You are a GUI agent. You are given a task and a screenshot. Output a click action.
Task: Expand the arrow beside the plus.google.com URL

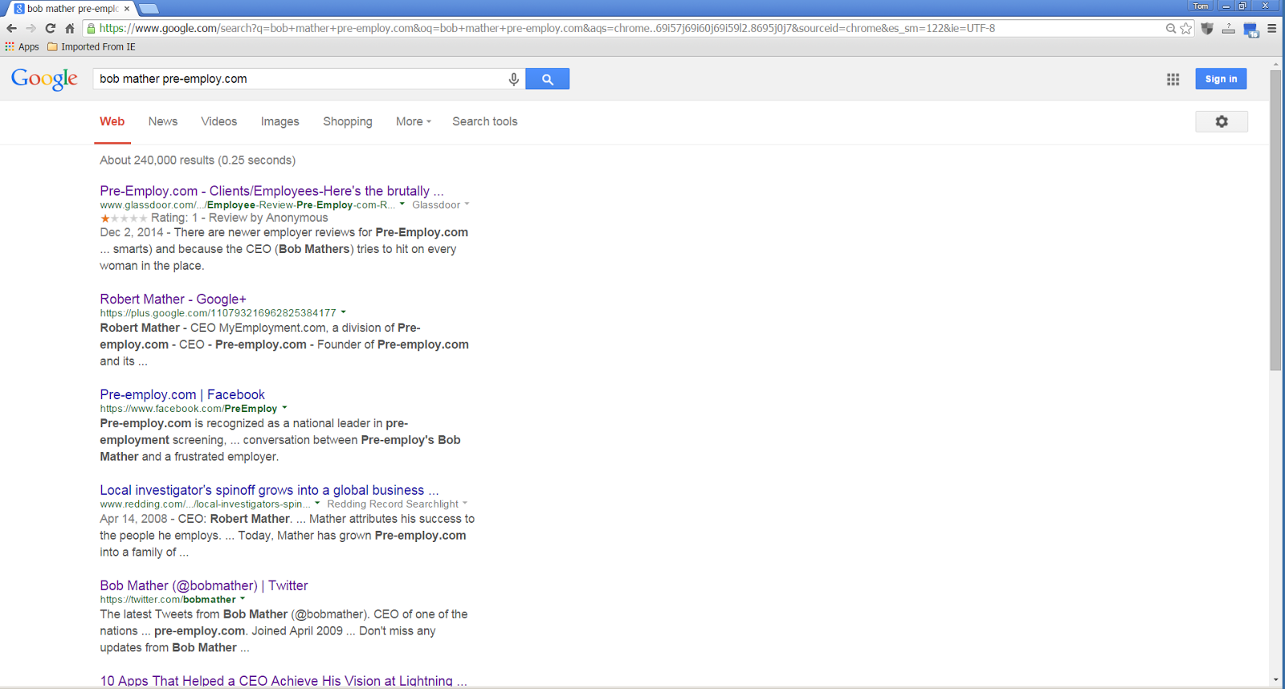(x=344, y=312)
